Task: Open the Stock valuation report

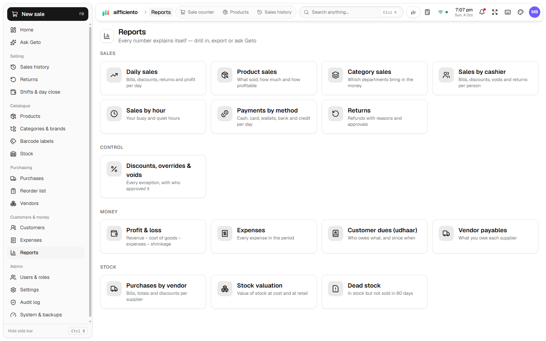Action: click(x=264, y=292)
